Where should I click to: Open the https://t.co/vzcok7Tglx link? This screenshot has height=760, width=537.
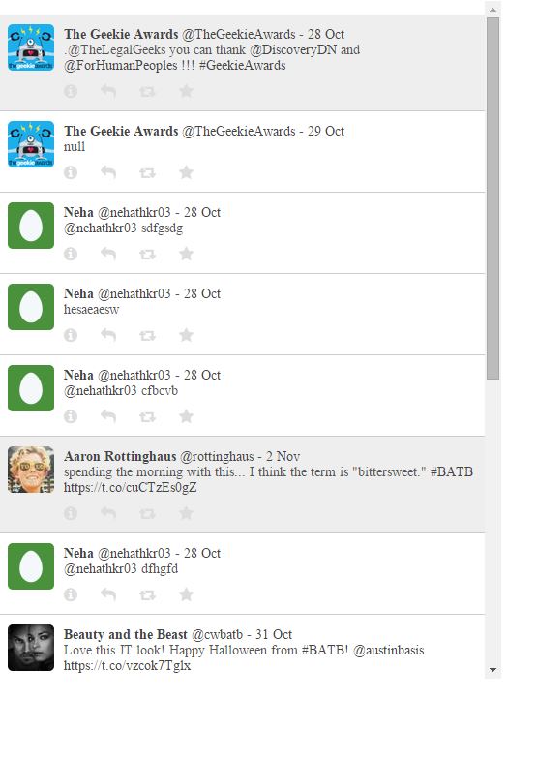[x=127, y=665]
